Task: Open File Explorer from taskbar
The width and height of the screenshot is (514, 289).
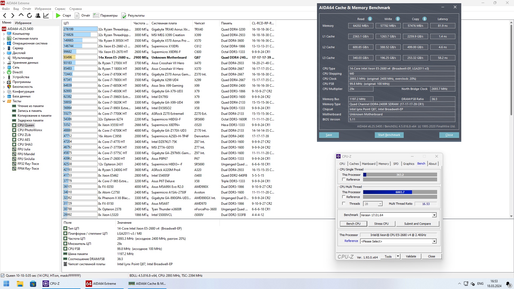Action: point(20,284)
